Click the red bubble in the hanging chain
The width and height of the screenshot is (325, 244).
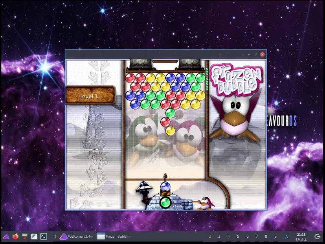(x=165, y=122)
